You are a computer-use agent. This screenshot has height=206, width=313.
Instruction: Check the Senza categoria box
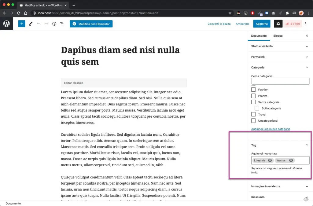[x=253, y=102]
